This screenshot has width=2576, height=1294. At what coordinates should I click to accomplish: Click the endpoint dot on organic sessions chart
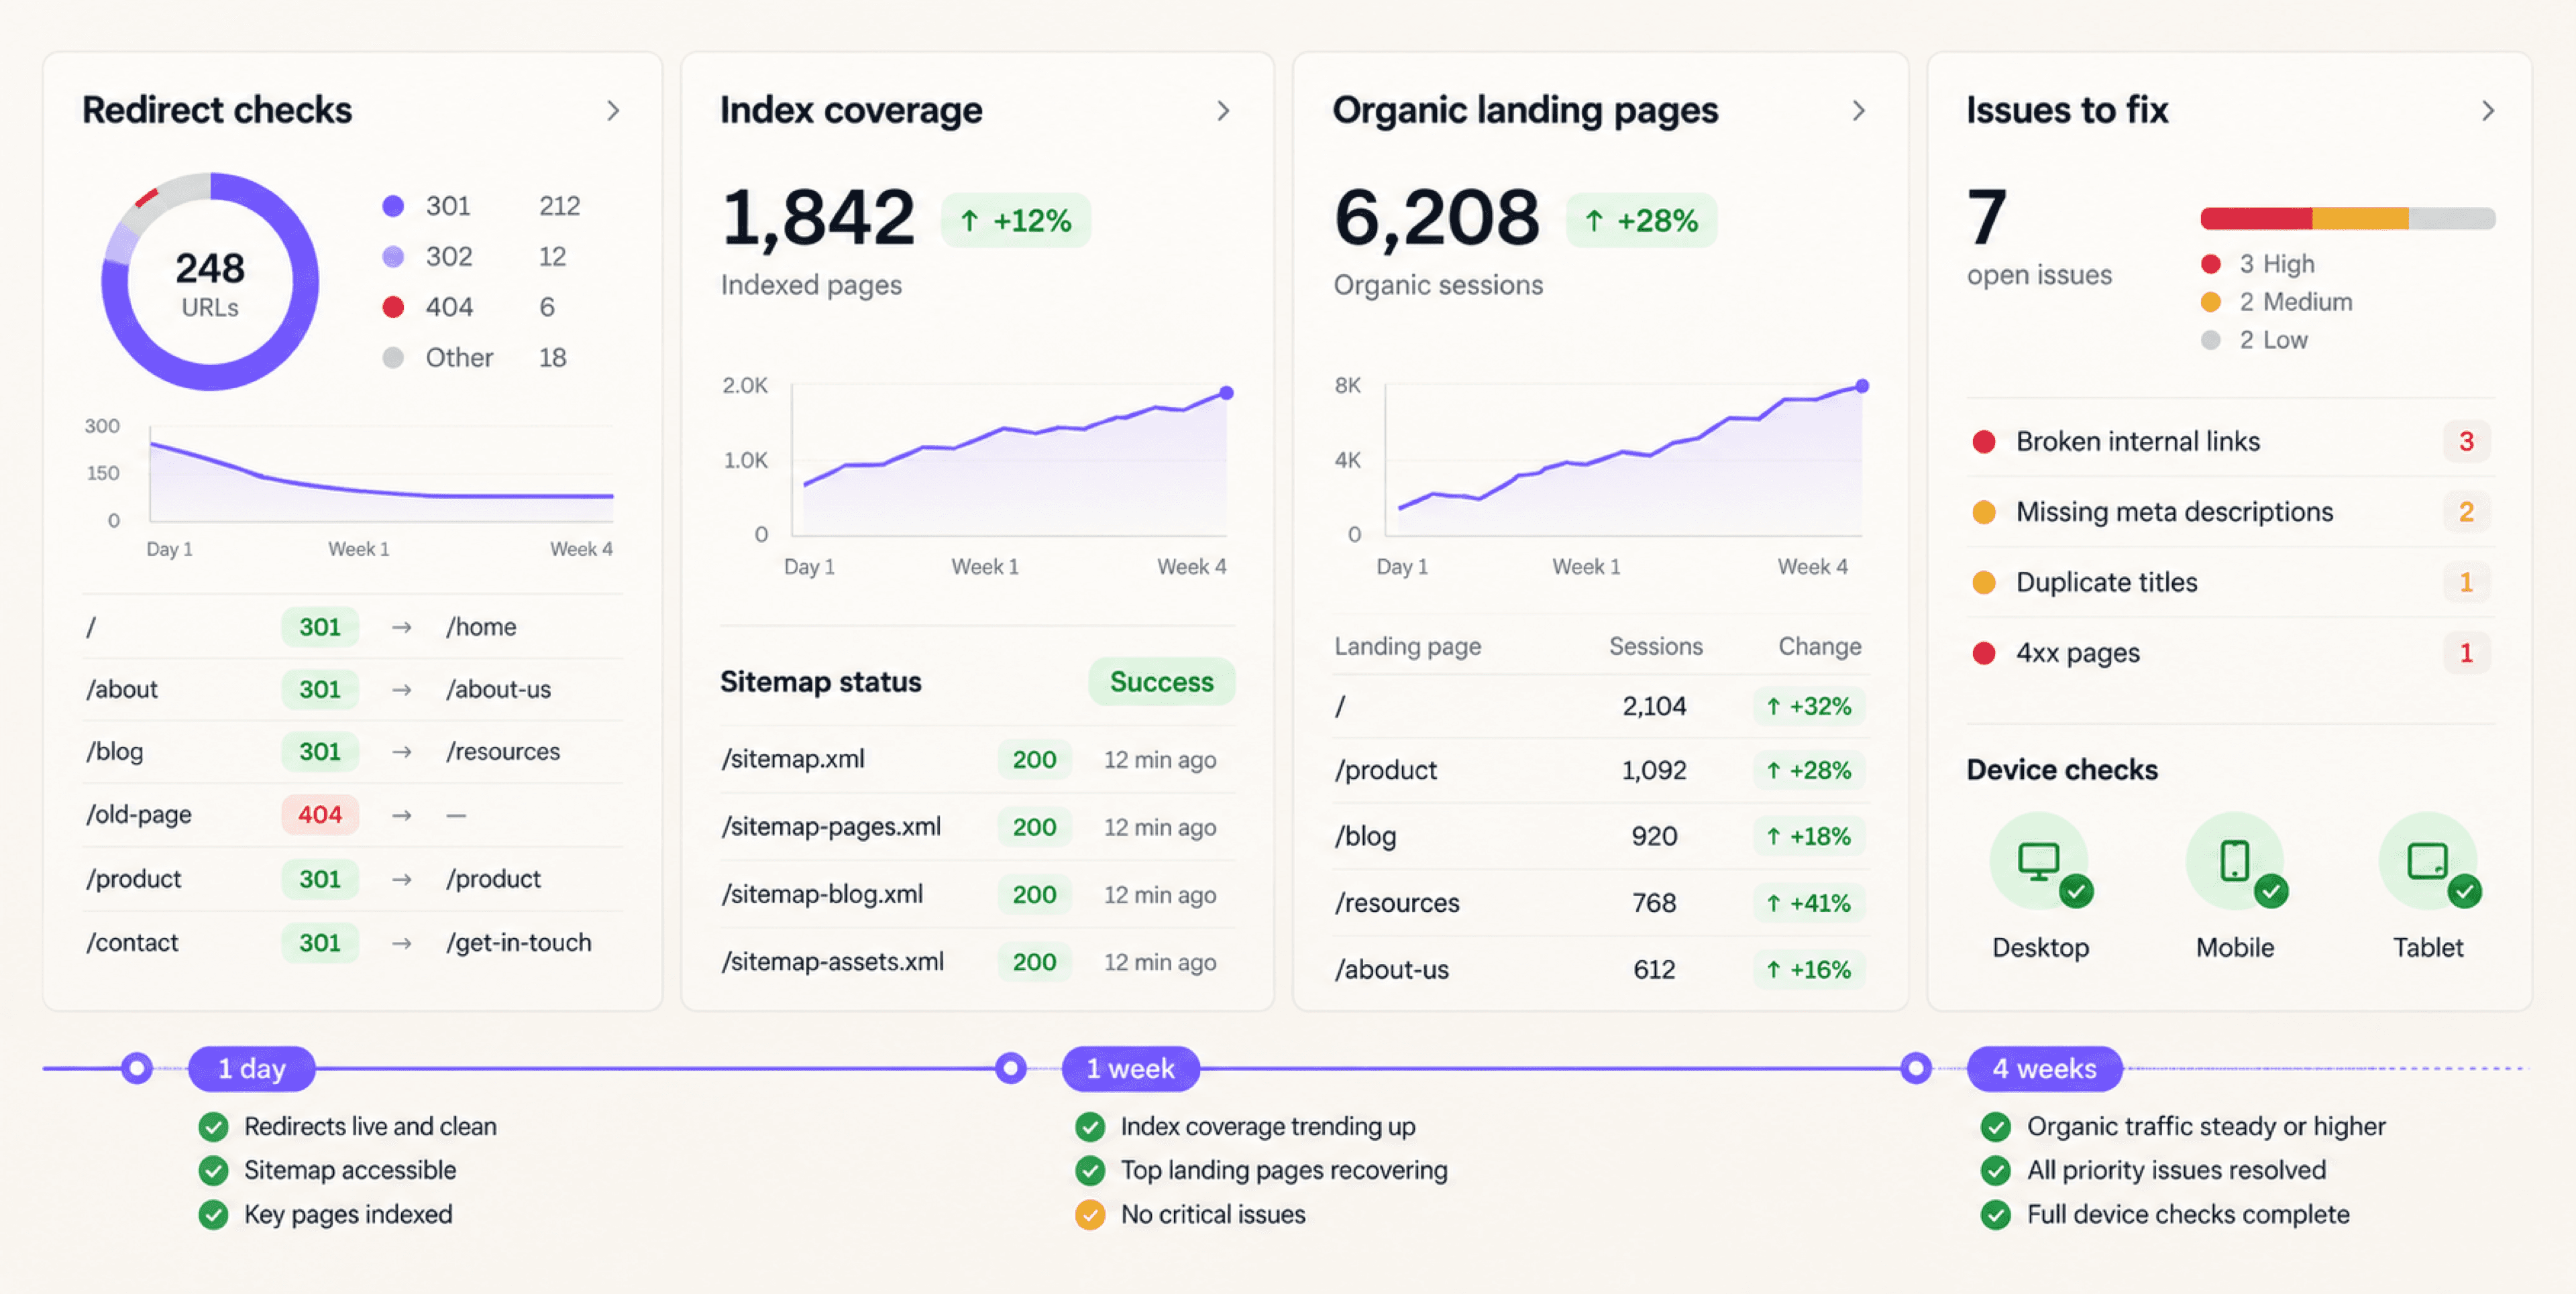click(x=1862, y=386)
